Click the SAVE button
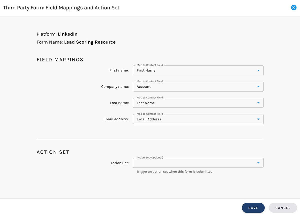The height and width of the screenshot is (216, 300). [253, 208]
